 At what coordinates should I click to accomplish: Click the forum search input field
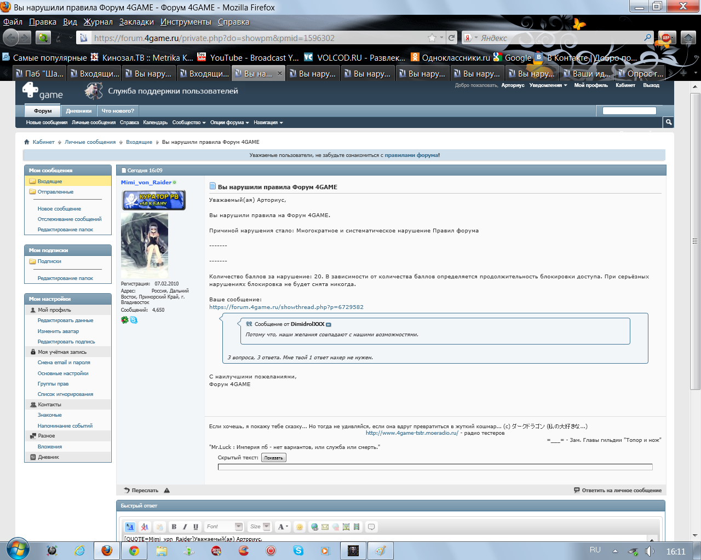click(629, 111)
